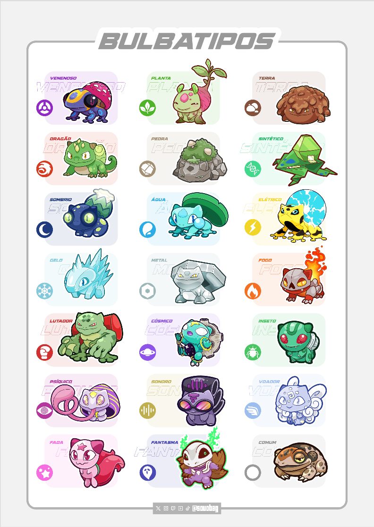Click the @souobag handle link
The width and height of the screenshot is (374, 527).
coord(205,508)
